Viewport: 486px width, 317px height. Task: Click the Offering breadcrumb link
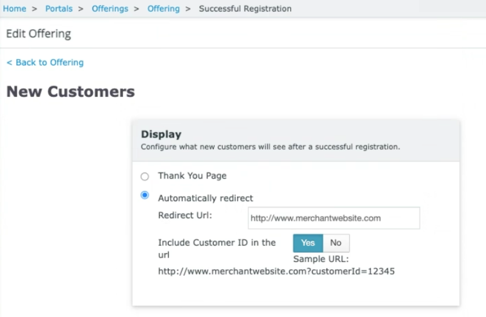point(163,9)
